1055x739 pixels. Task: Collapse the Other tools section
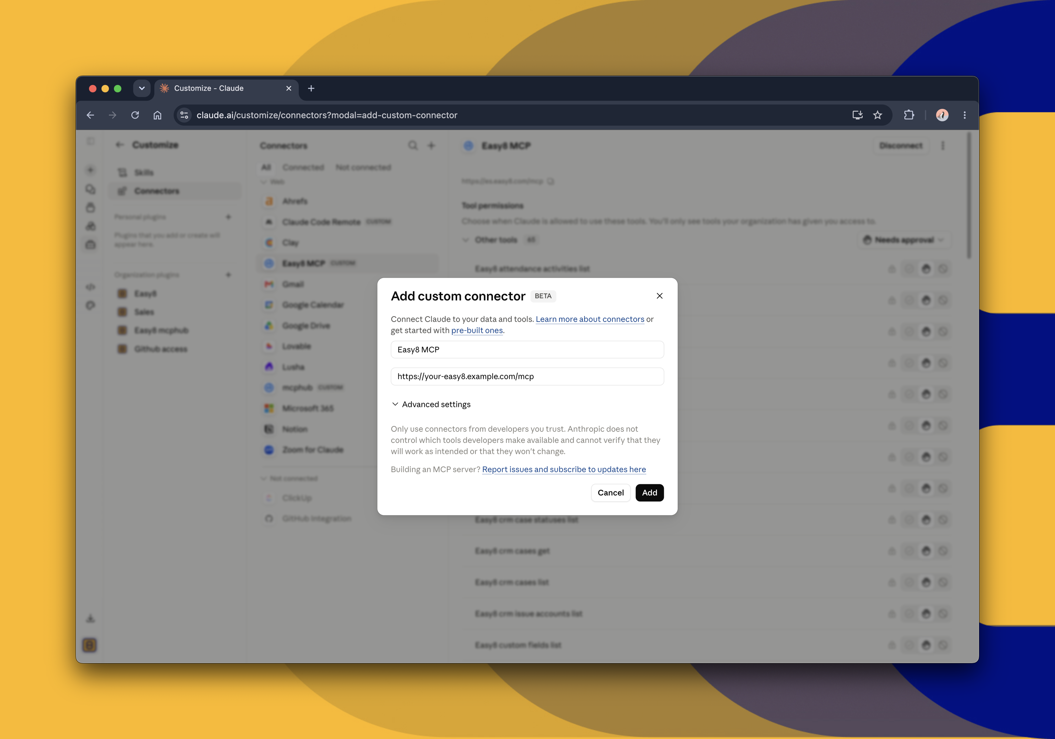(x=466, y=240)
